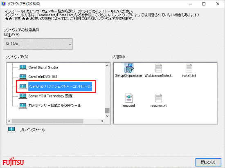Click the 閉じる(C) button
The width and height of the screenshot is (225, 168).
point(208,162)
